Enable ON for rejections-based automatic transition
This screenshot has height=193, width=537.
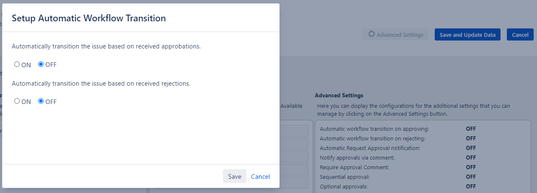17,101
